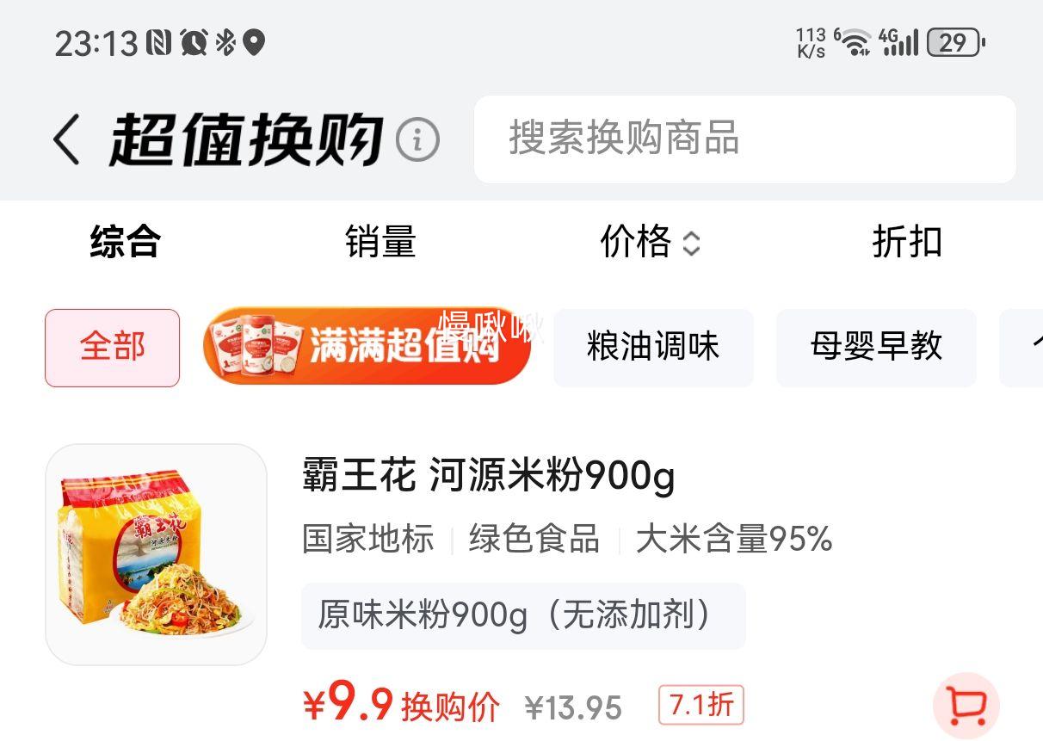Image resolution: width=1043 pixels, height=741 pixels.
Task: Open the 满满超值购 promotional banner
Action: coord(367,346)
